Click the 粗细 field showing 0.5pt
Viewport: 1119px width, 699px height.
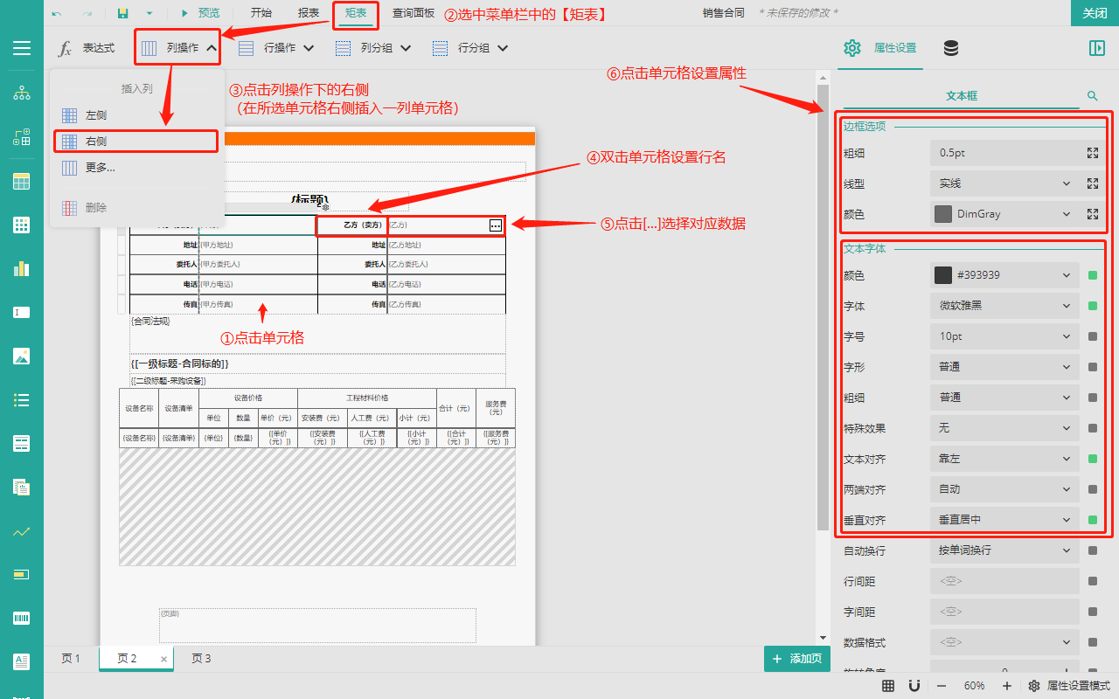(x=1004, y=153)
